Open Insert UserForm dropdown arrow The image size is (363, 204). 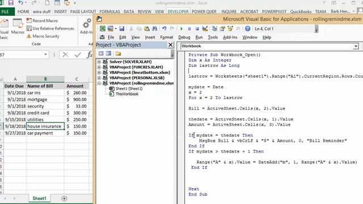pyautogui.click(x=116, y=29)
